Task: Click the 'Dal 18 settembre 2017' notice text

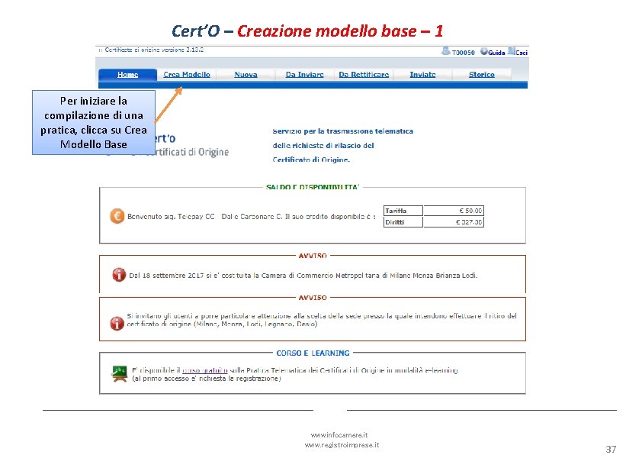Action: (303, 276)
